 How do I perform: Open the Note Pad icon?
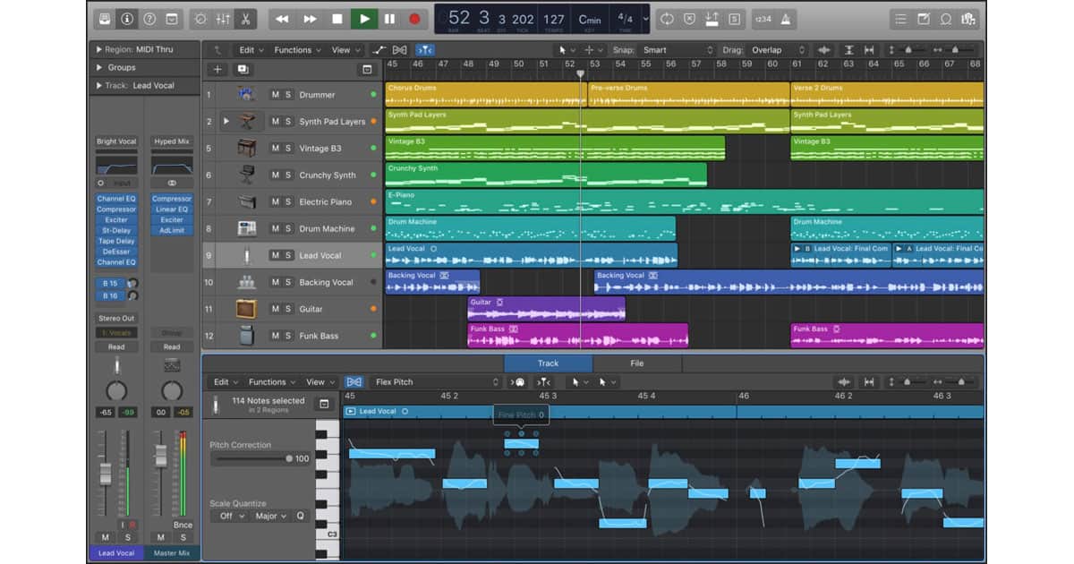[x=924, y=18]
